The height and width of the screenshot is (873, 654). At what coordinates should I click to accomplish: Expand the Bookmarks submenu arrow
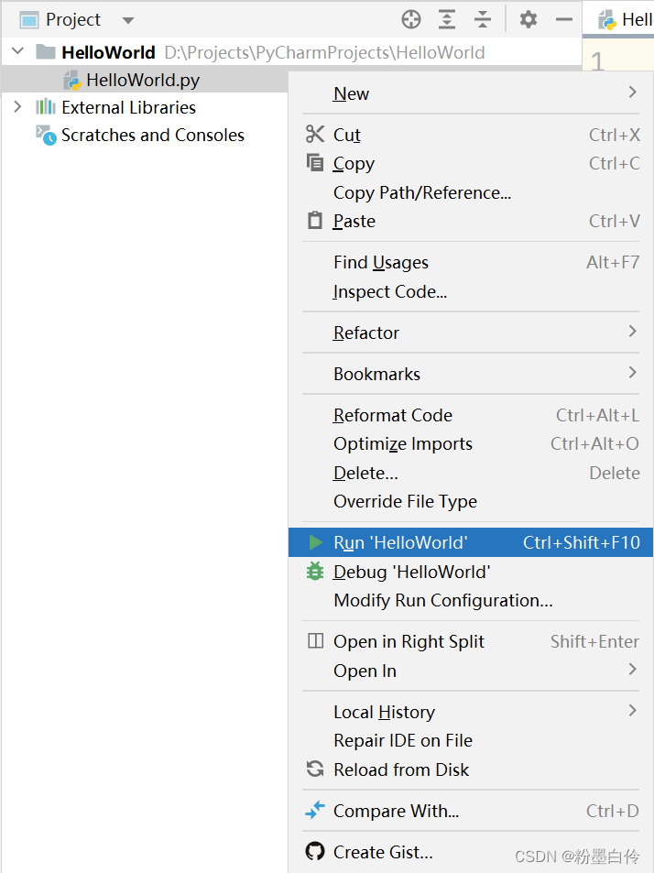point(632,373)
